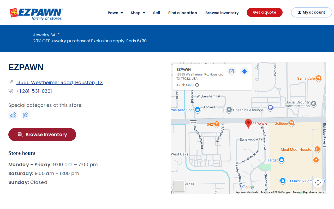Click the Monday – Friday hours line
The image size is (334, 209).
point(53,165)
